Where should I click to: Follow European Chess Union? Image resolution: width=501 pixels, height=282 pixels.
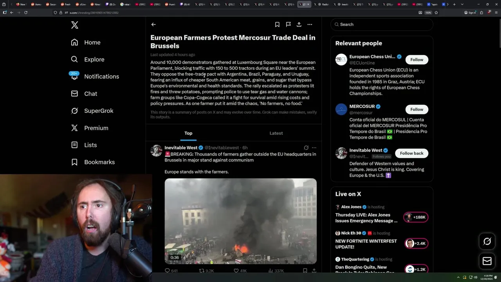pos(417,60)
